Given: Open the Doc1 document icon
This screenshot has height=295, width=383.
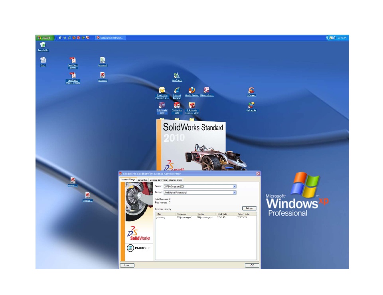Looking at the screenshot, I should click(43, 62).
